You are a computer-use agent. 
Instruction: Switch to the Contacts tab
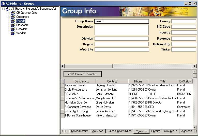(x=141, y=131)
